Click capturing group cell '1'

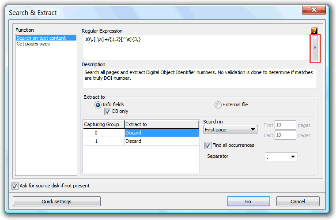(x=104, y=141)
